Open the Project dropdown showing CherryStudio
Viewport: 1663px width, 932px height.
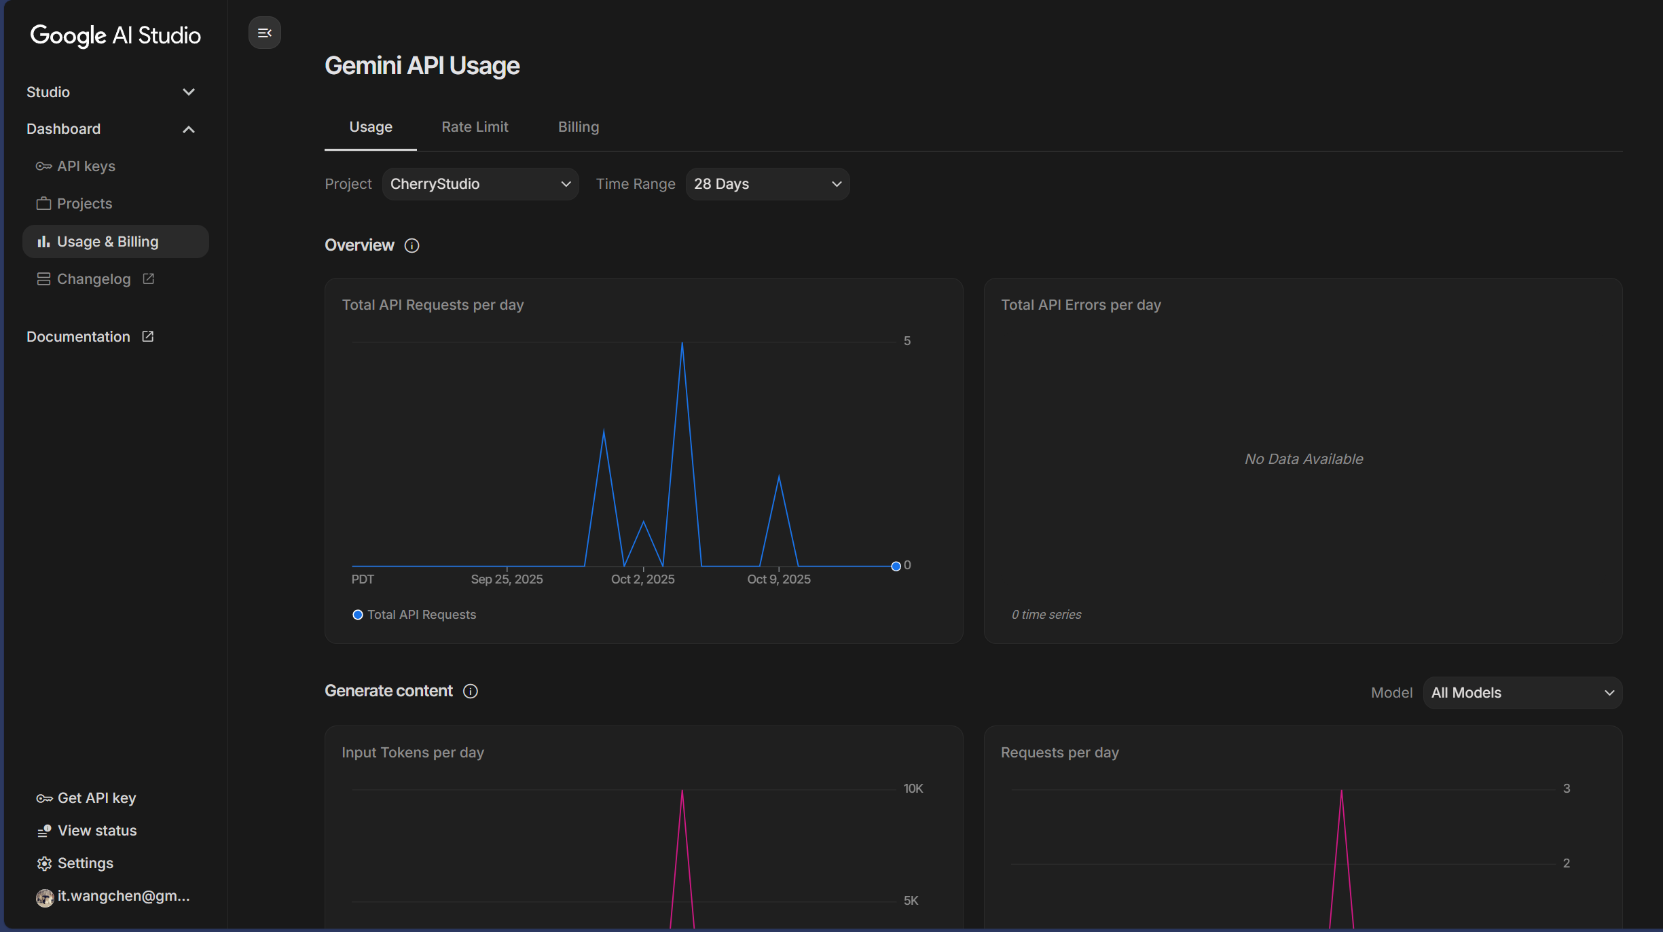[480, 184]
